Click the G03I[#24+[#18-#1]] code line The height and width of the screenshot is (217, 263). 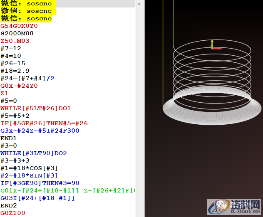[x=37, y=198]
